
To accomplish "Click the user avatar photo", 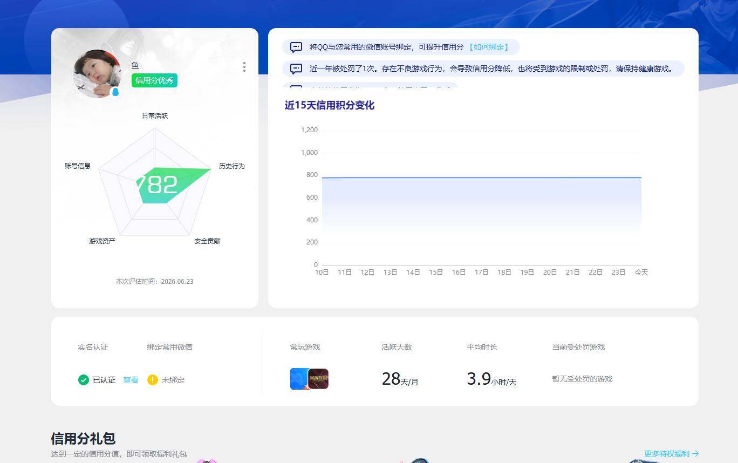I will (x=97, y=74).
